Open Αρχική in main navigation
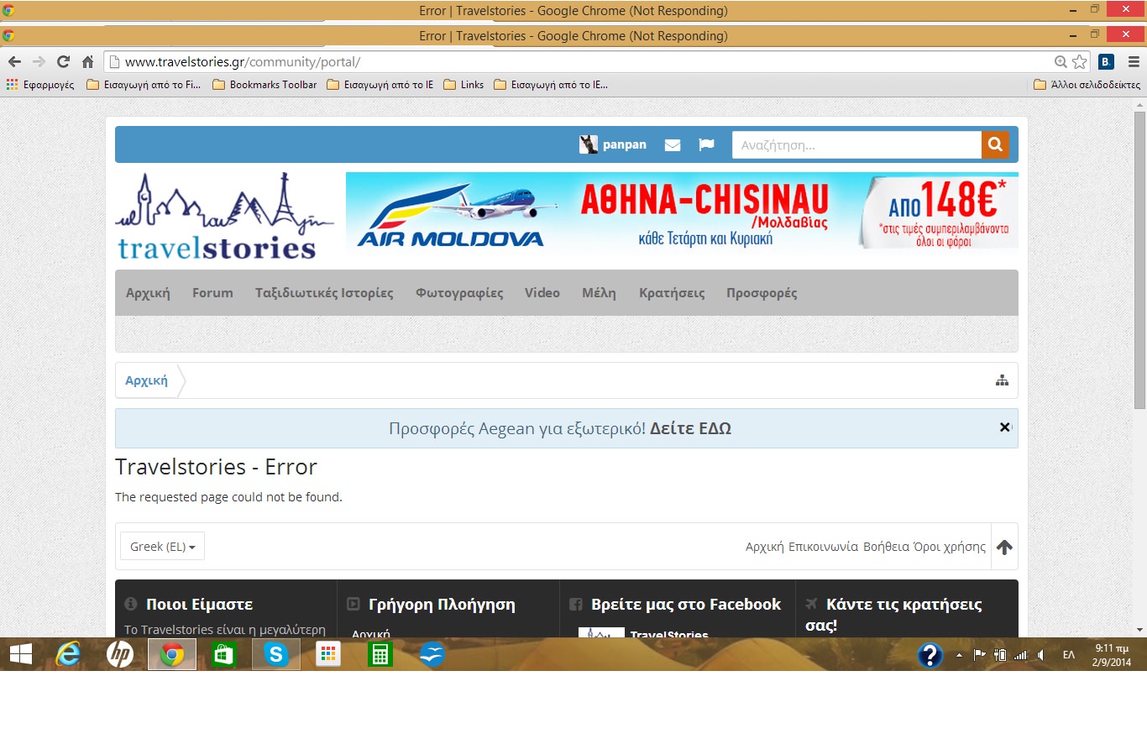 pyautogui.click(x=148, y=293)
